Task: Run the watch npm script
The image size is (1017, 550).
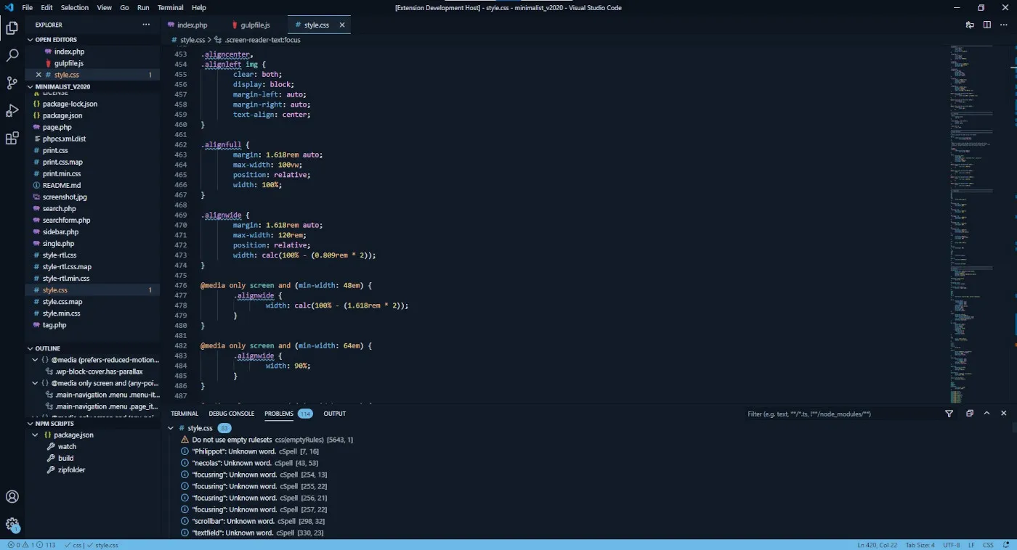Action: [67, 446]
